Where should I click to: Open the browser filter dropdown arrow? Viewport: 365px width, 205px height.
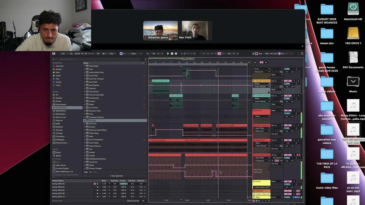(146, 59)
